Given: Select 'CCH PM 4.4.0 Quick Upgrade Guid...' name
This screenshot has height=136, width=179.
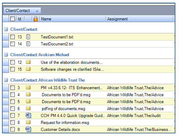Looking at the screenshot, I should coord(73,116).
